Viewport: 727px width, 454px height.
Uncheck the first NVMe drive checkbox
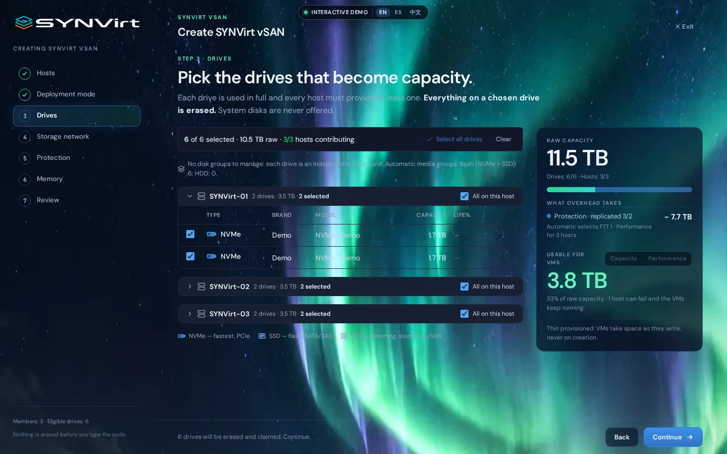[190, 234]
